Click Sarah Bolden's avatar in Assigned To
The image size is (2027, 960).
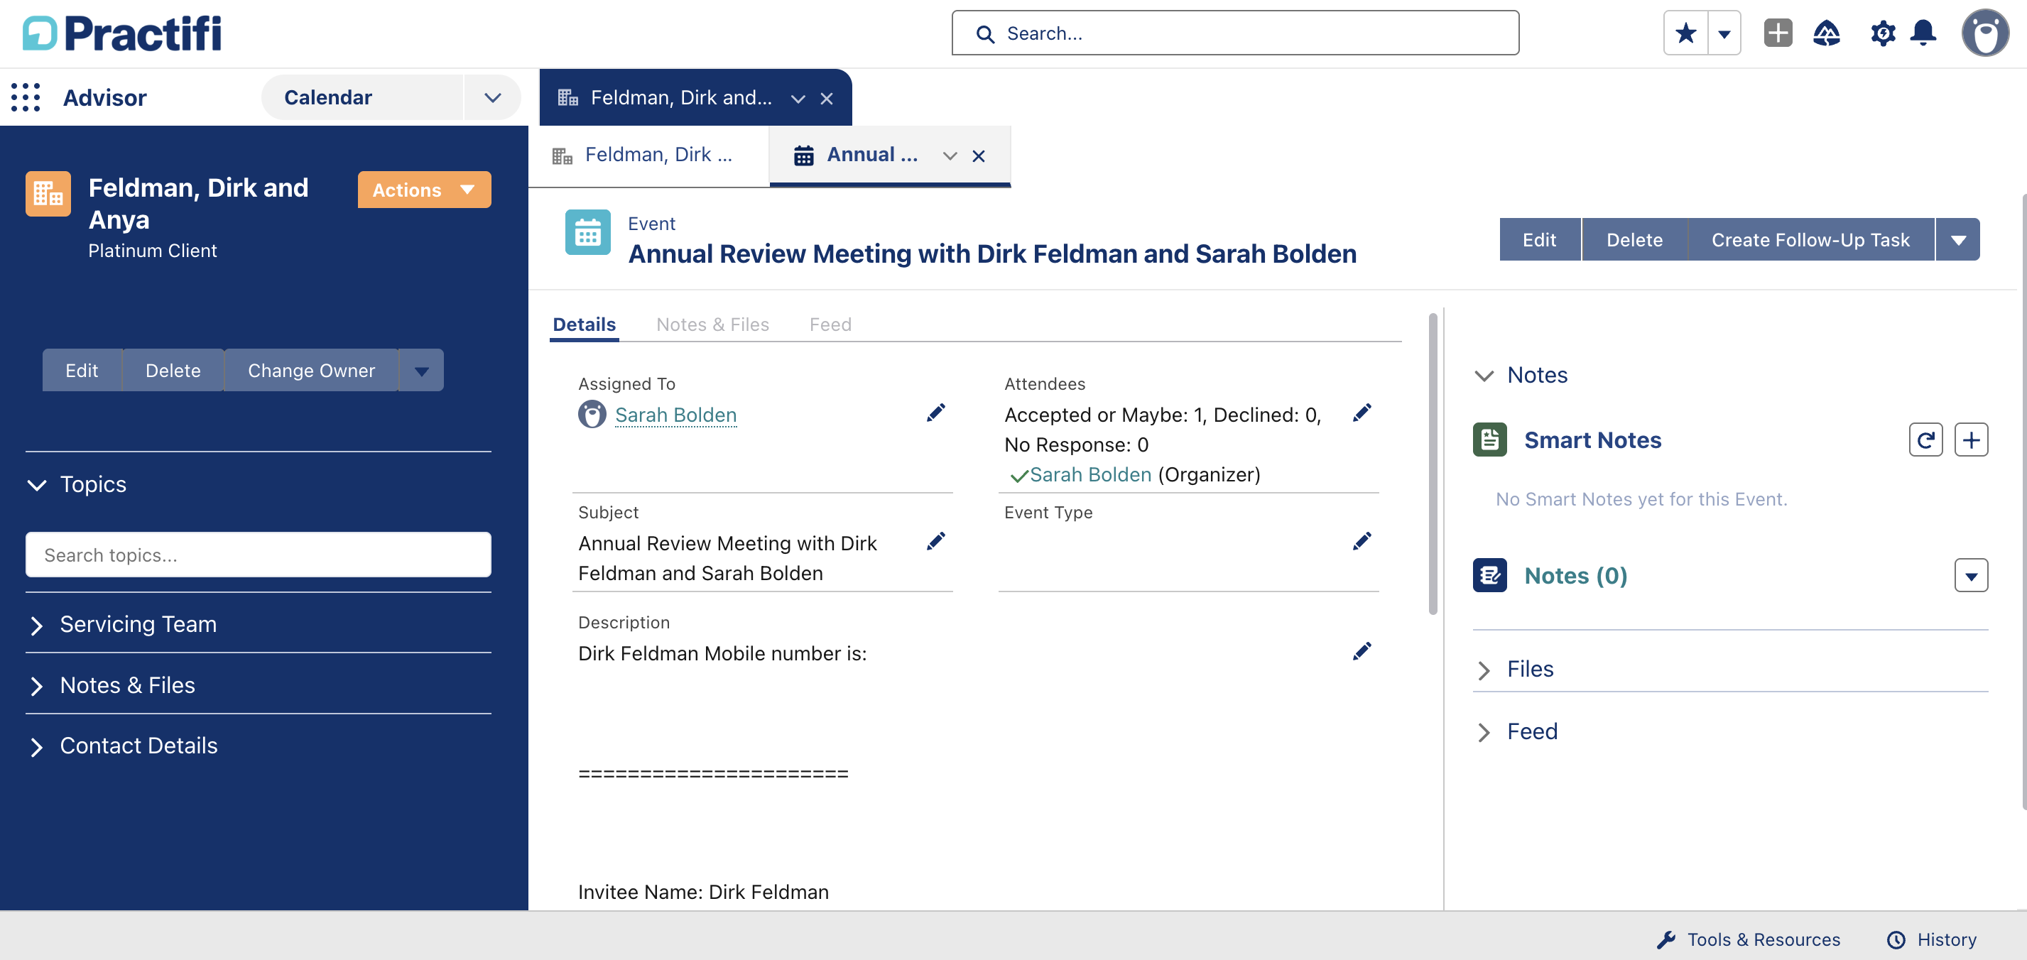pos(592,414)
